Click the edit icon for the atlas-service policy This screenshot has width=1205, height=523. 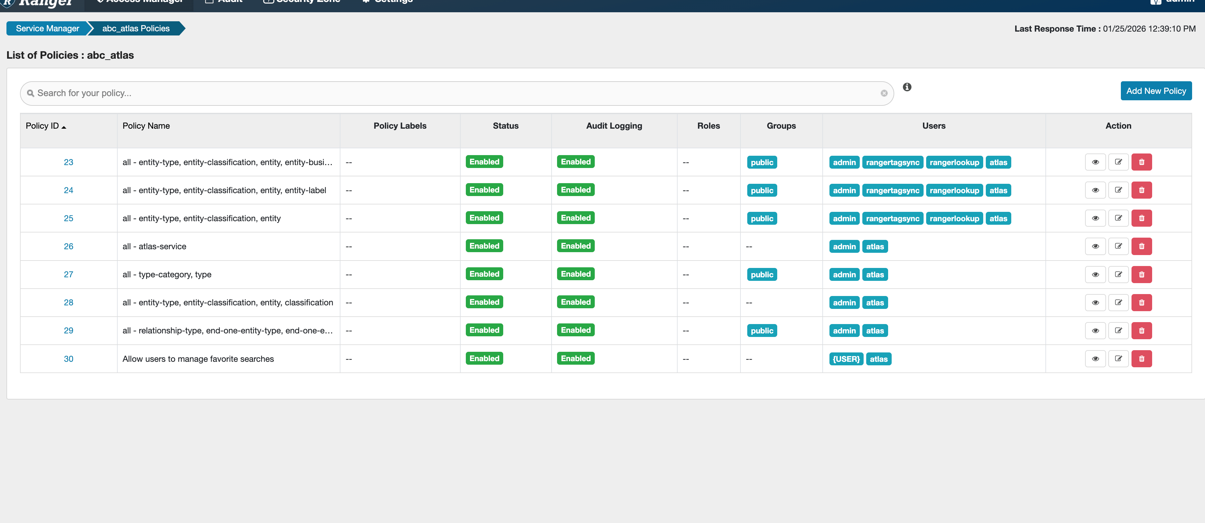click(1118, 246)
